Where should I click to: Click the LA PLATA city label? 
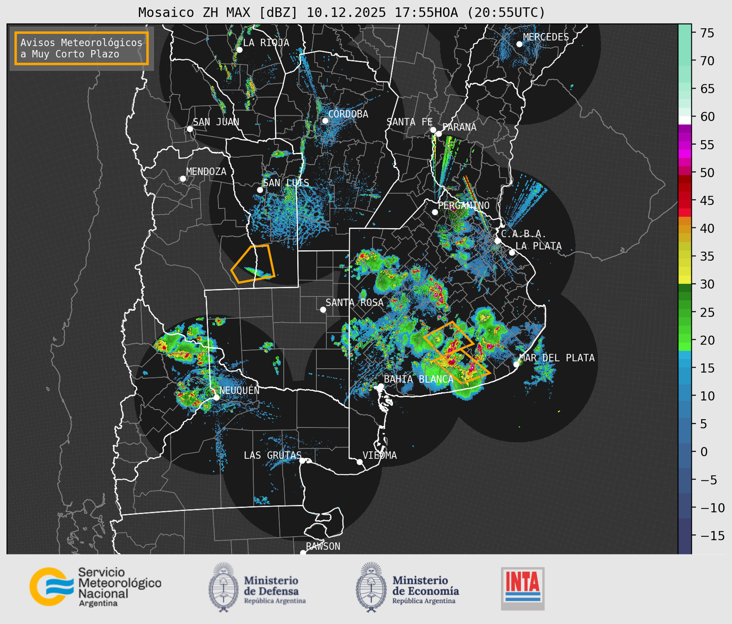tap(538, 246)
